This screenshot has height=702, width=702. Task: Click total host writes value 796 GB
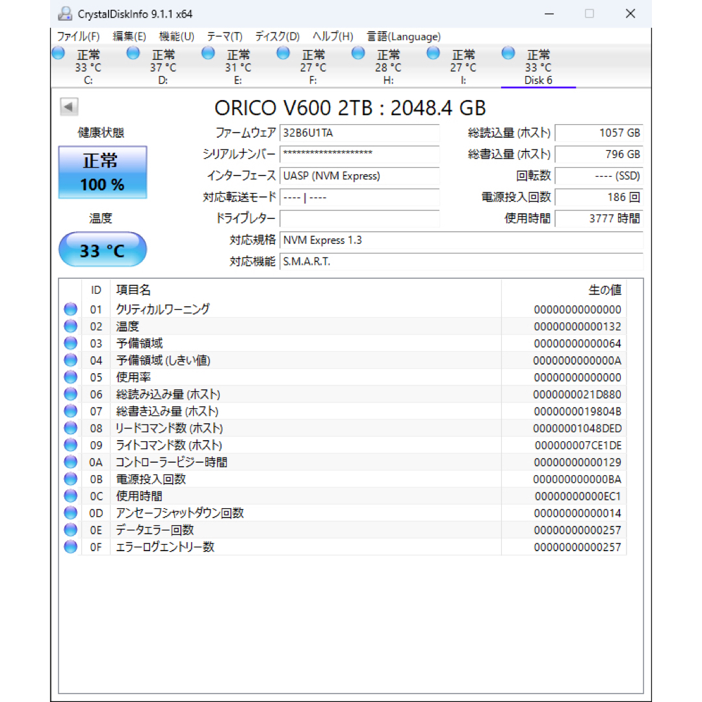click(599, 154)
